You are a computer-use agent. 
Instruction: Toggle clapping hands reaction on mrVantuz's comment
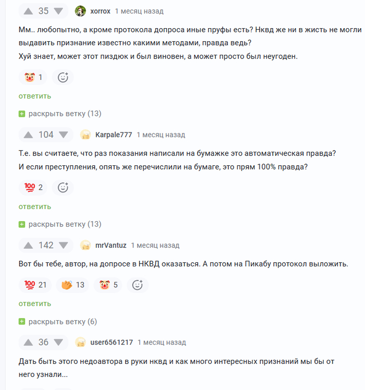(x=72, y=285)
